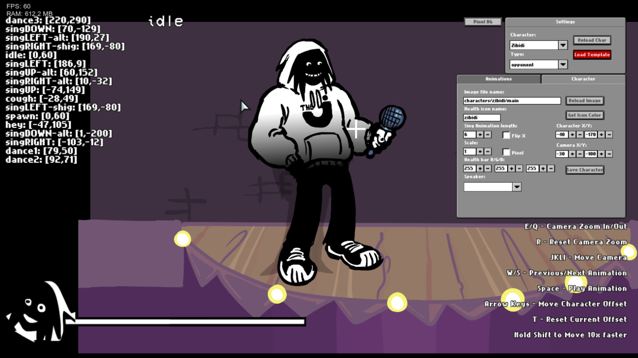The height and width of the screenshot is (358, 638).
Task: Click the Health bar green value field
Action: [501, 168]
